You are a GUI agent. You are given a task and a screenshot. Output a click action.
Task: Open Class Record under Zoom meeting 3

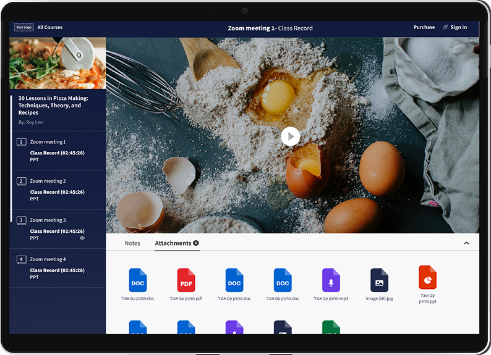(58, 231)
